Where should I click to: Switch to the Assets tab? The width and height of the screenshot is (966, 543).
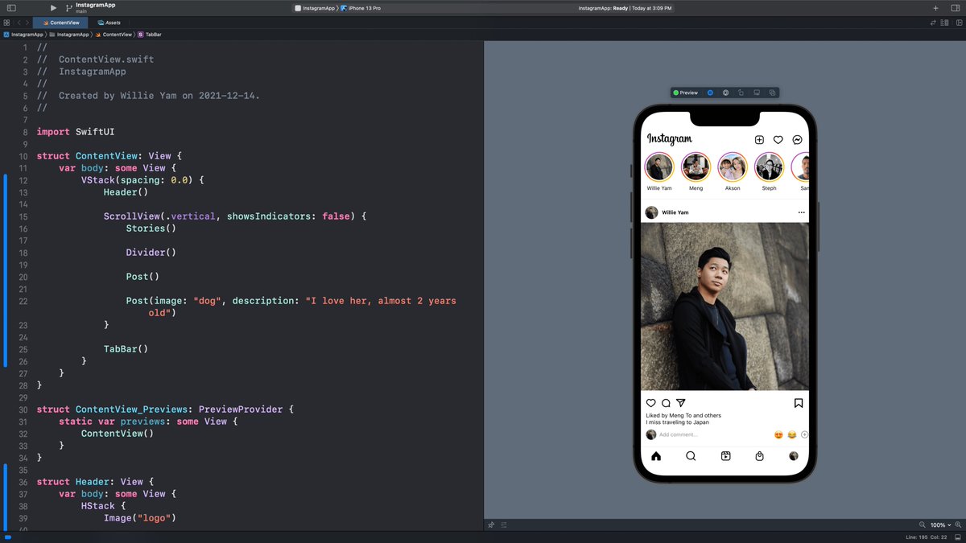(x=109, y=23)
